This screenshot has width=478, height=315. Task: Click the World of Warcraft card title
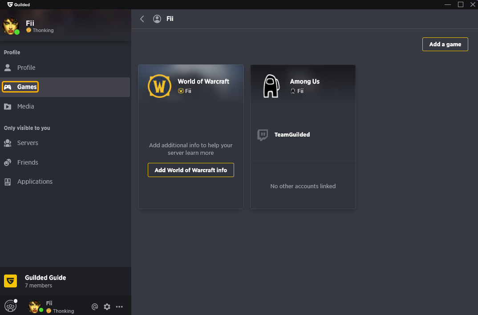203,81
